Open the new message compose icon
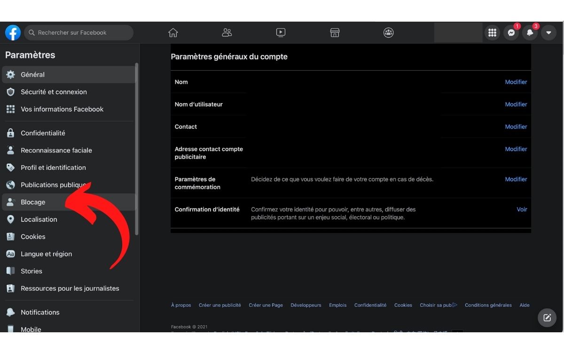564x353 pixels. (x=547, y=318)
